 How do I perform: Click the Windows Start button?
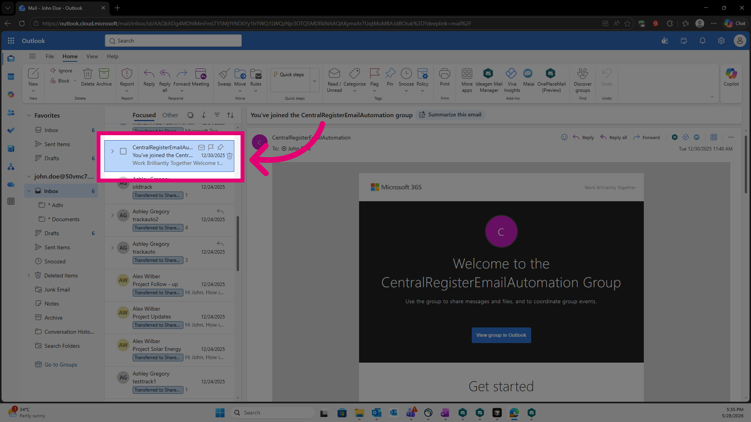(x=220, y=413)
